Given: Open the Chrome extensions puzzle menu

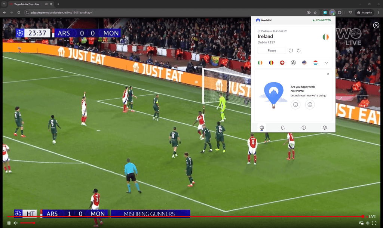Looking at the screenshot, I should click(x=340, y=12).
